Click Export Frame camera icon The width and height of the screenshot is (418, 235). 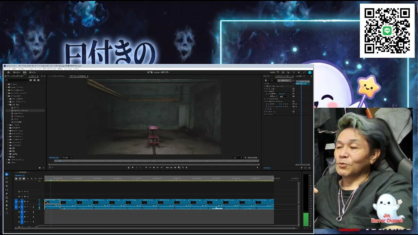click(175, 167)
